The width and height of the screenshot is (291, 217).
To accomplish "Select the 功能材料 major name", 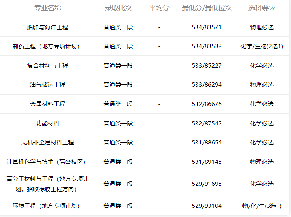I will point(48,124).
